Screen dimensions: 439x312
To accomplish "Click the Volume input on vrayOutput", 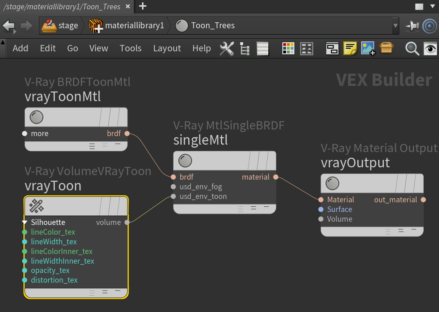I will 321,219.
